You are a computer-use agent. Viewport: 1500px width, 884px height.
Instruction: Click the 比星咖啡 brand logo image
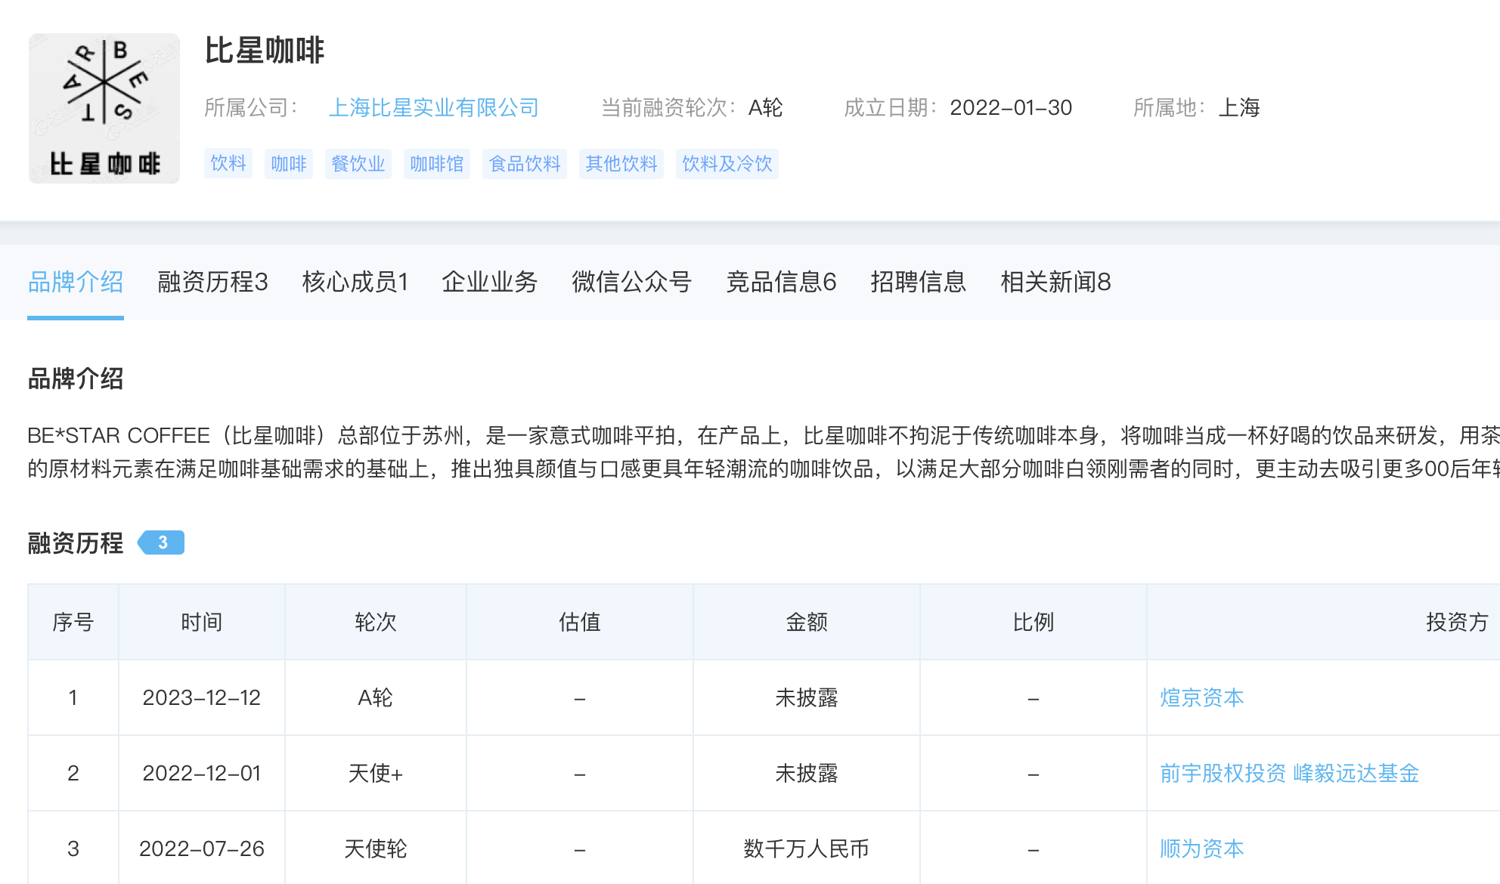point(104,108)
